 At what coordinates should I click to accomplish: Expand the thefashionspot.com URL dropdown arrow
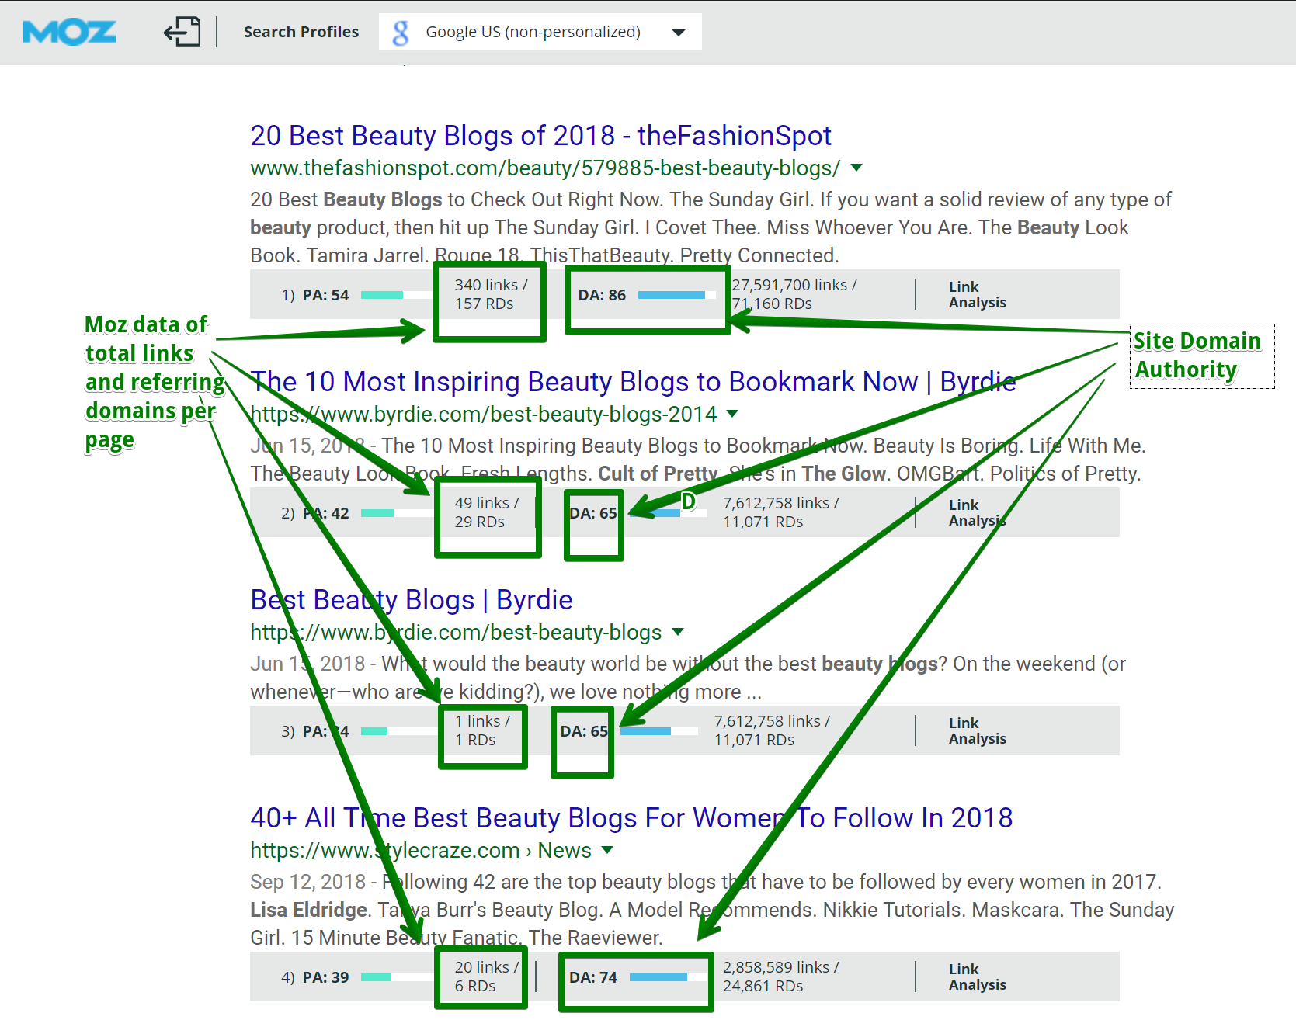point(856,168)
